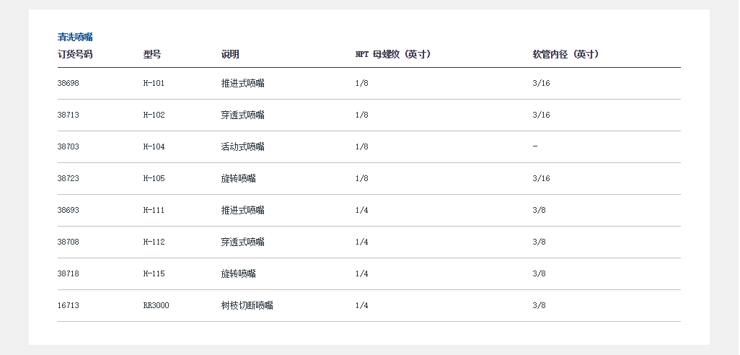Screen dimensions: 740x355
Task: Click order number 16713
Action: pos(69,306)
